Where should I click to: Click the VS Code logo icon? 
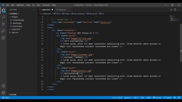(3, 5)
